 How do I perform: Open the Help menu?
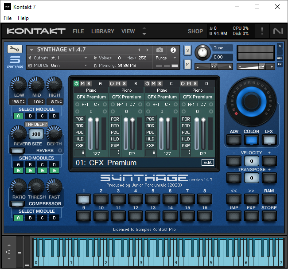tap(23, 18)
